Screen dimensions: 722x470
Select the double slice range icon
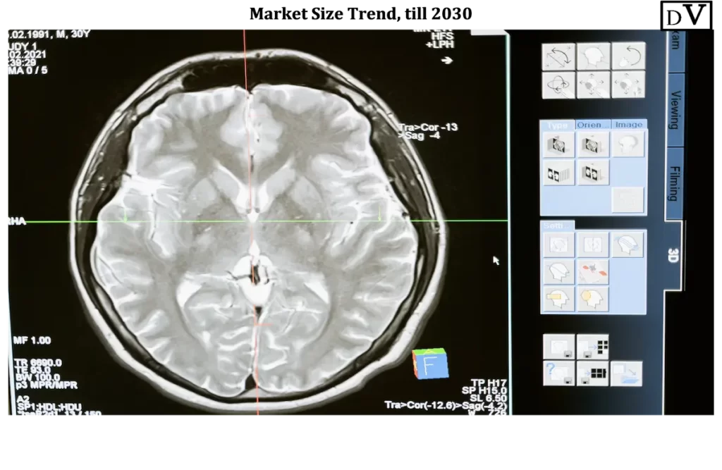[x=592, y=173]
